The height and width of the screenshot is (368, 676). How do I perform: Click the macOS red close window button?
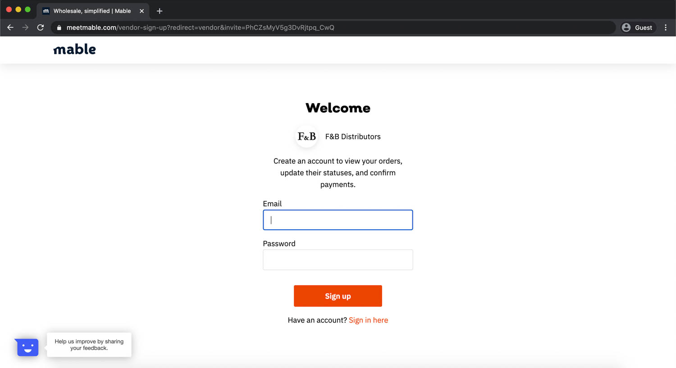click(9, 9)
